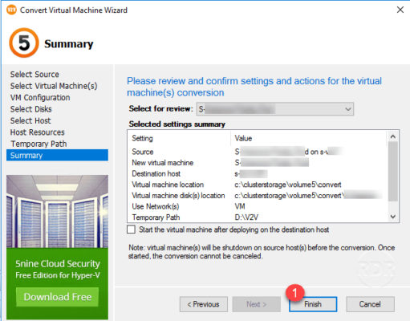Go to the Select Source step
This screenshot has width=410, height=321.
(35, 75)
